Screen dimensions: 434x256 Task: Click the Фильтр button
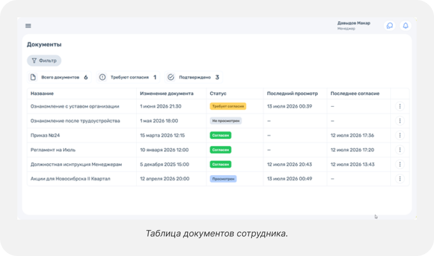tap(44, 61)
